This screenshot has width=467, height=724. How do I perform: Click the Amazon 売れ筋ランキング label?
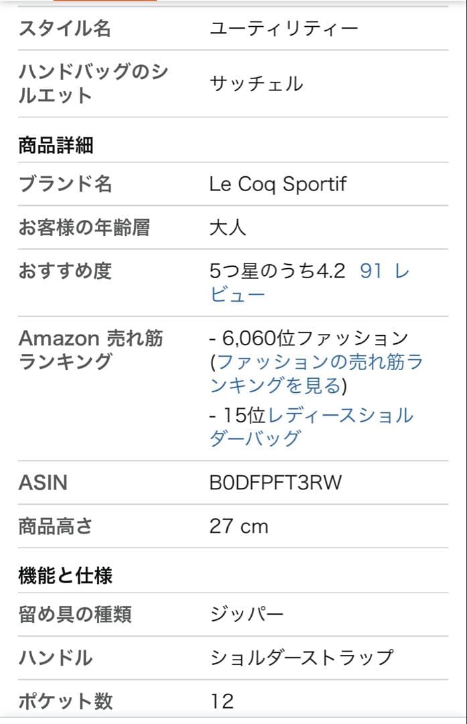[90, 350]
